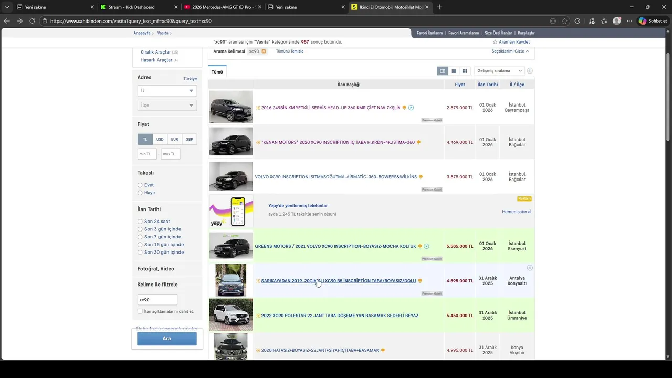
Task: Check İlan açıklamalarını dahil et
Action: tap(140, 311)
